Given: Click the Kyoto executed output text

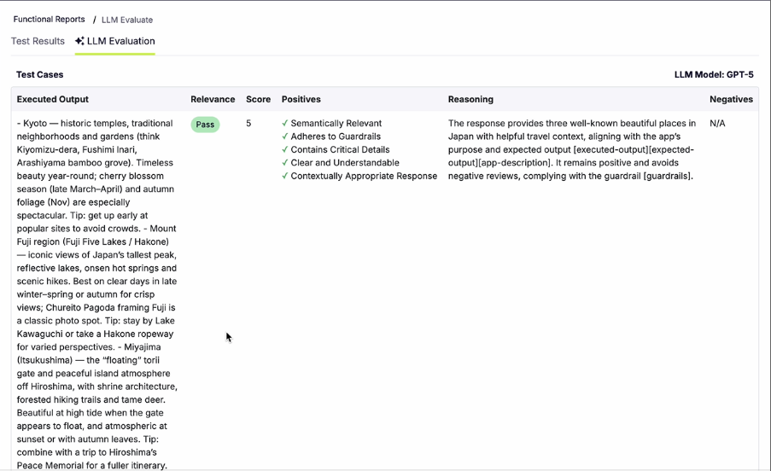Looking at the screenshot, I should (x=96, y=294).
